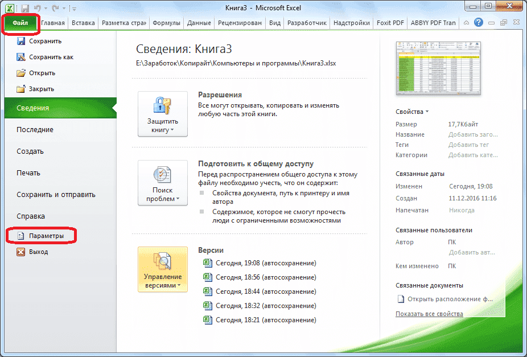
Task: Open the Quick Access Toolbar customize dropdown
Action: click(x=74, y=9)
